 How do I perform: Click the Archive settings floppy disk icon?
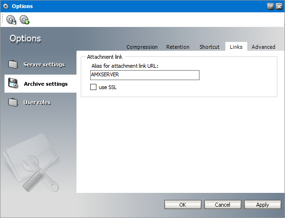tap(13, 83)
